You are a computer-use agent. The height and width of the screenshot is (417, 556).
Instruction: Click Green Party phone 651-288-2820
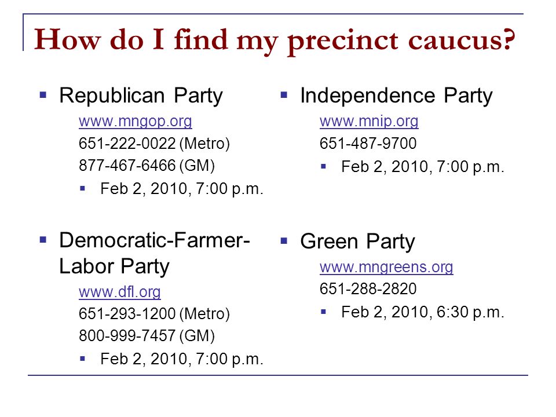click(368, 289)
